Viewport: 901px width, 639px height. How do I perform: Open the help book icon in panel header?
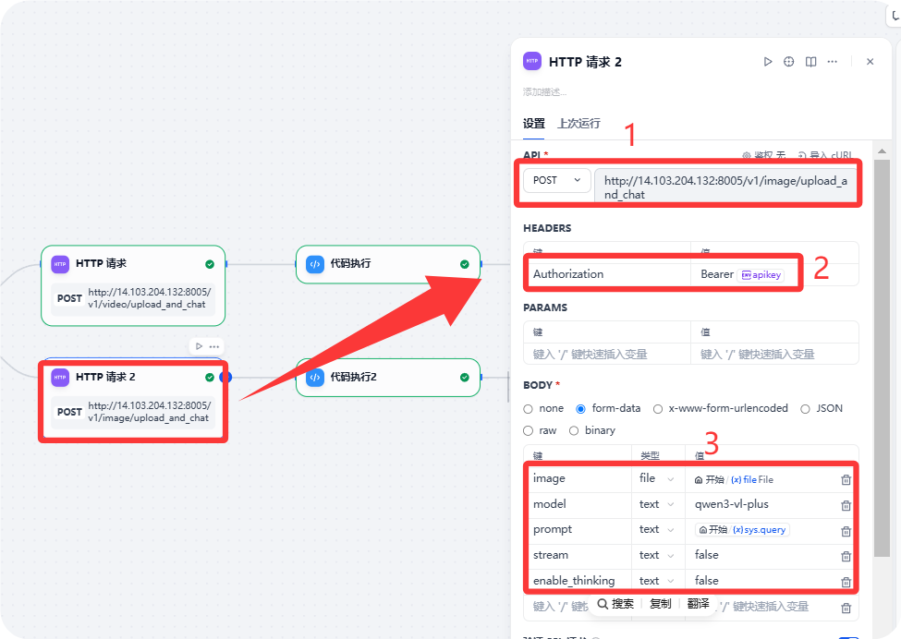810,62
